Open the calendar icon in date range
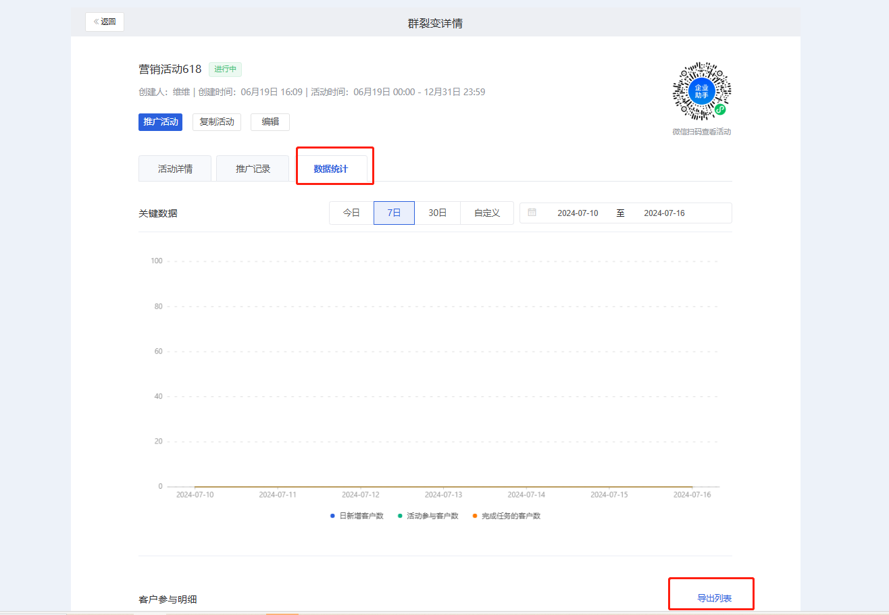 [532, 213]
